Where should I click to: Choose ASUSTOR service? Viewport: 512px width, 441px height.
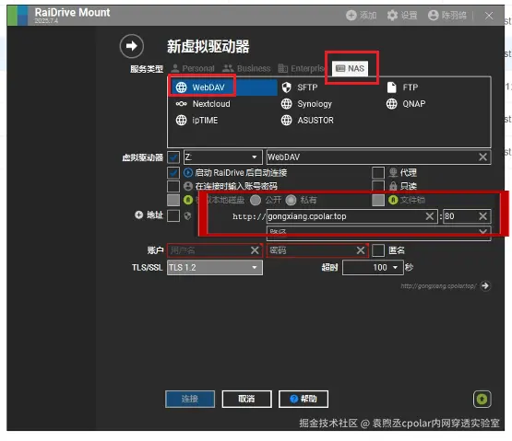pos(307,121)
